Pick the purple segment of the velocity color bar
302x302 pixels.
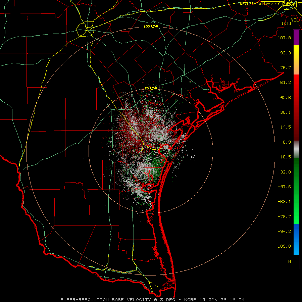[x=296, y=37]
